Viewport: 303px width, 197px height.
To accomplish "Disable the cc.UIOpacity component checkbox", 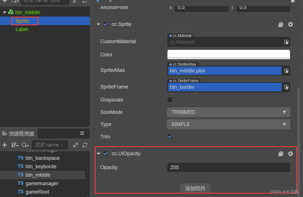I will click(106, 154).
